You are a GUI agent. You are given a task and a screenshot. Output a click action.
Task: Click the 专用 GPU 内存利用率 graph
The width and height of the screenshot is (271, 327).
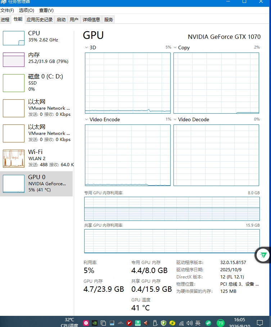[172, 209]
